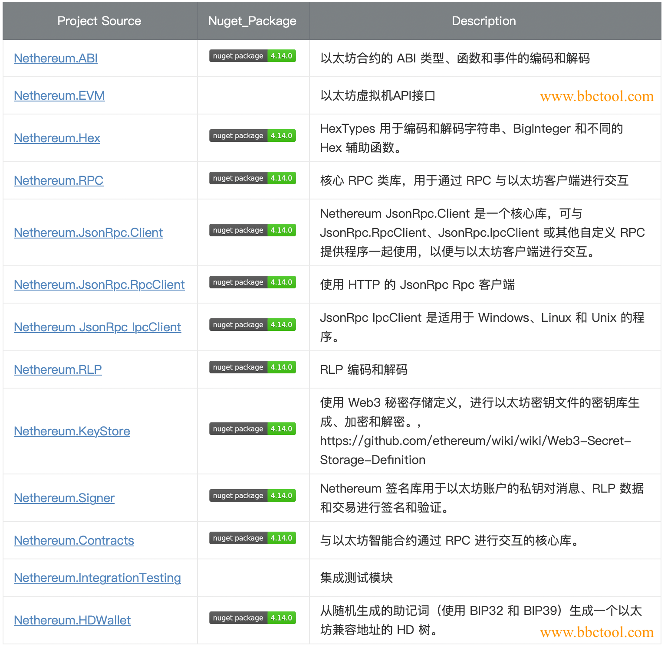
Task: Open the Nethereum.ABI project link
Action: [x=56, y=58]
